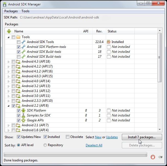Click the Delete packages button

click(142, 145)
